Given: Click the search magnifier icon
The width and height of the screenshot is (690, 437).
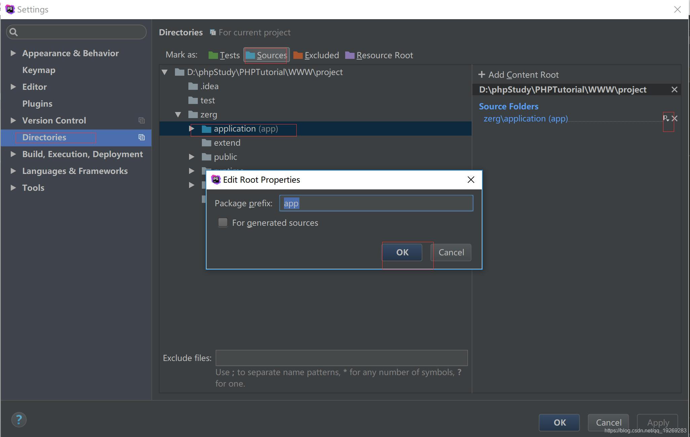Looking at the screenshot, I should pyautogui.click(x=14, y=32).
